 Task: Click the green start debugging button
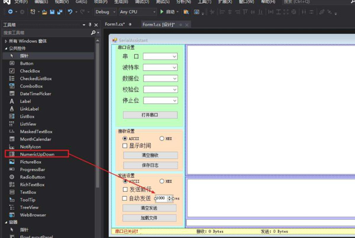pos(162,12)
